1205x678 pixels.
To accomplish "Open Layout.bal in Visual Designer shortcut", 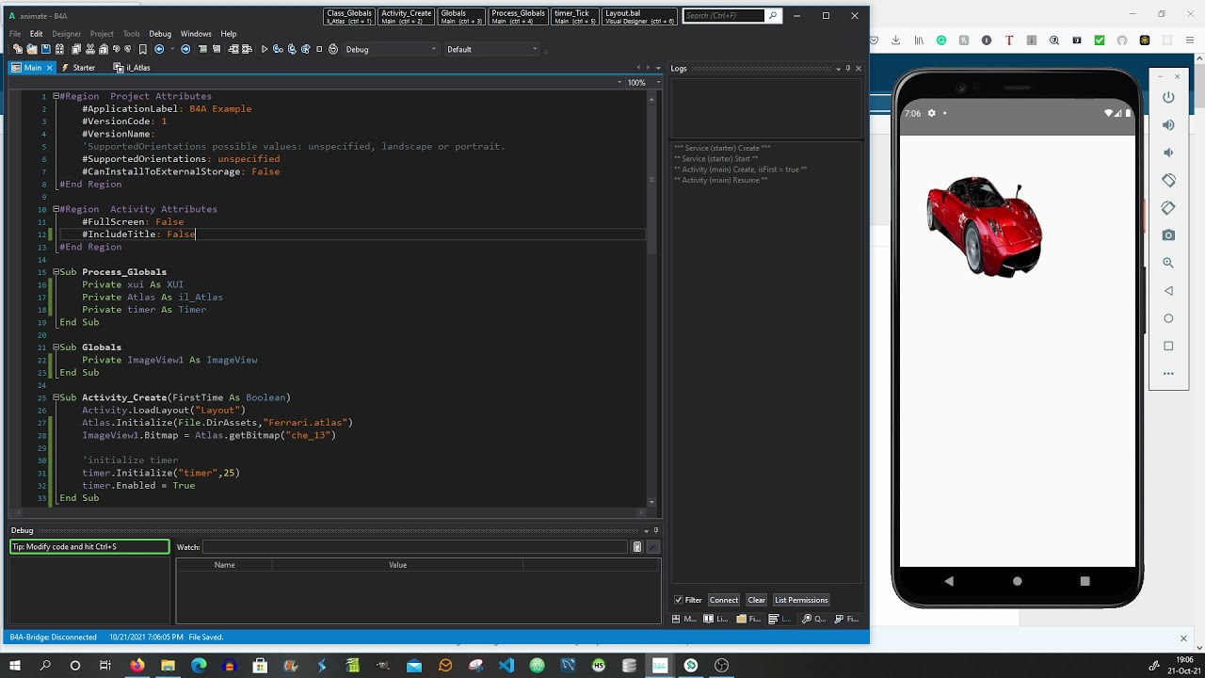I will point(640,17).
